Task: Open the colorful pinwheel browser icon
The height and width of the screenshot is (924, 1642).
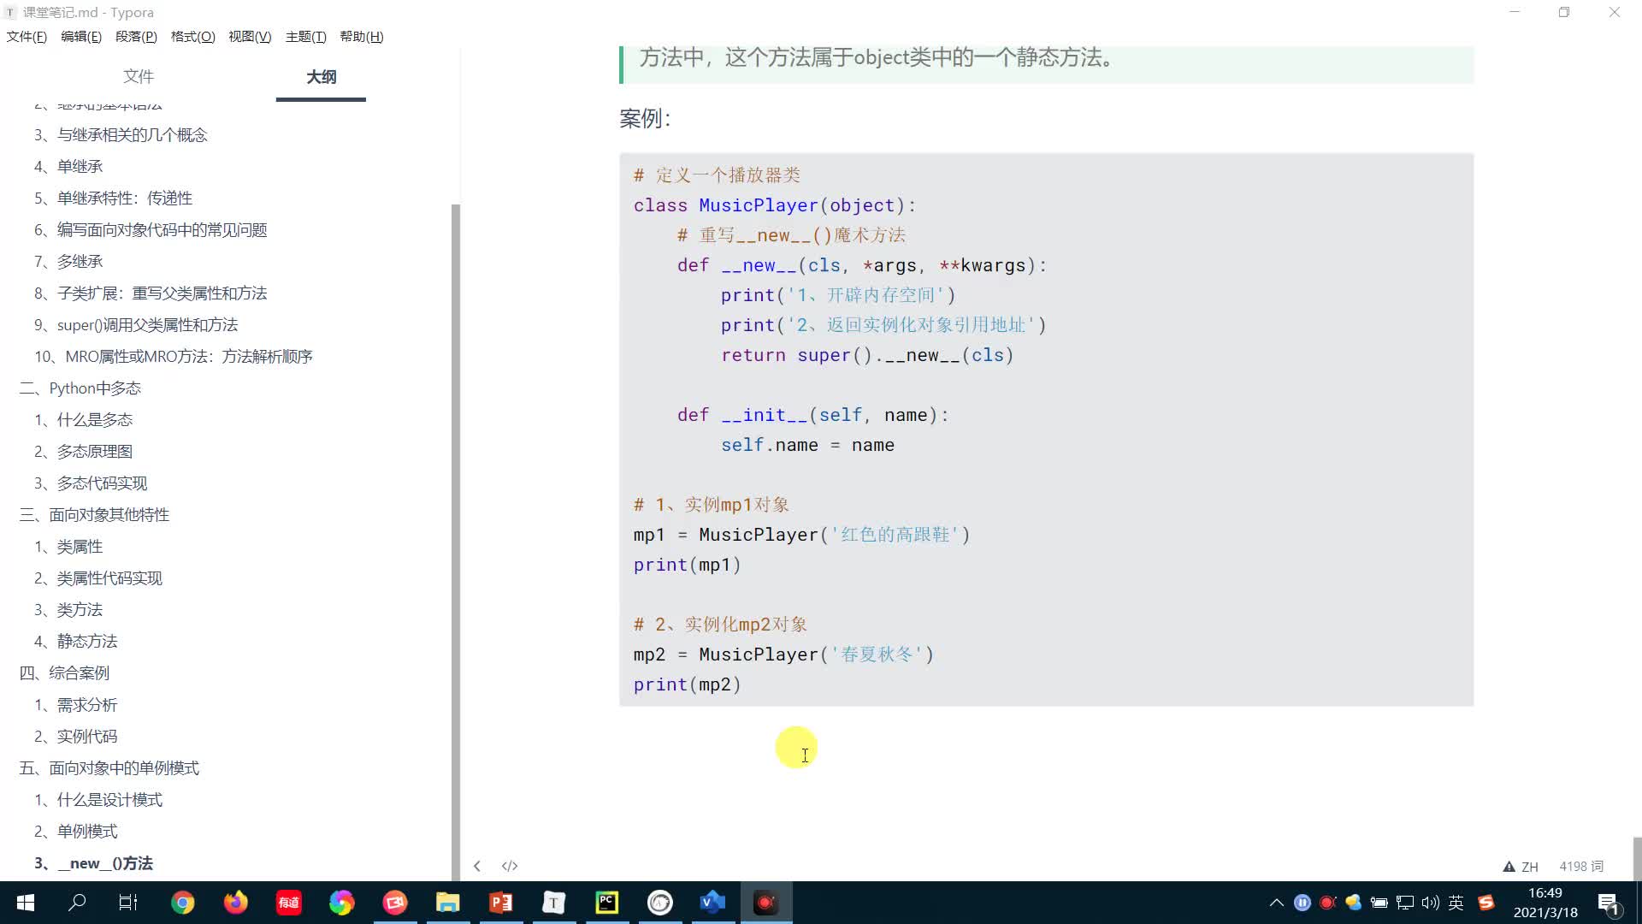Action: pyautogui.click(x=342, y=903)
